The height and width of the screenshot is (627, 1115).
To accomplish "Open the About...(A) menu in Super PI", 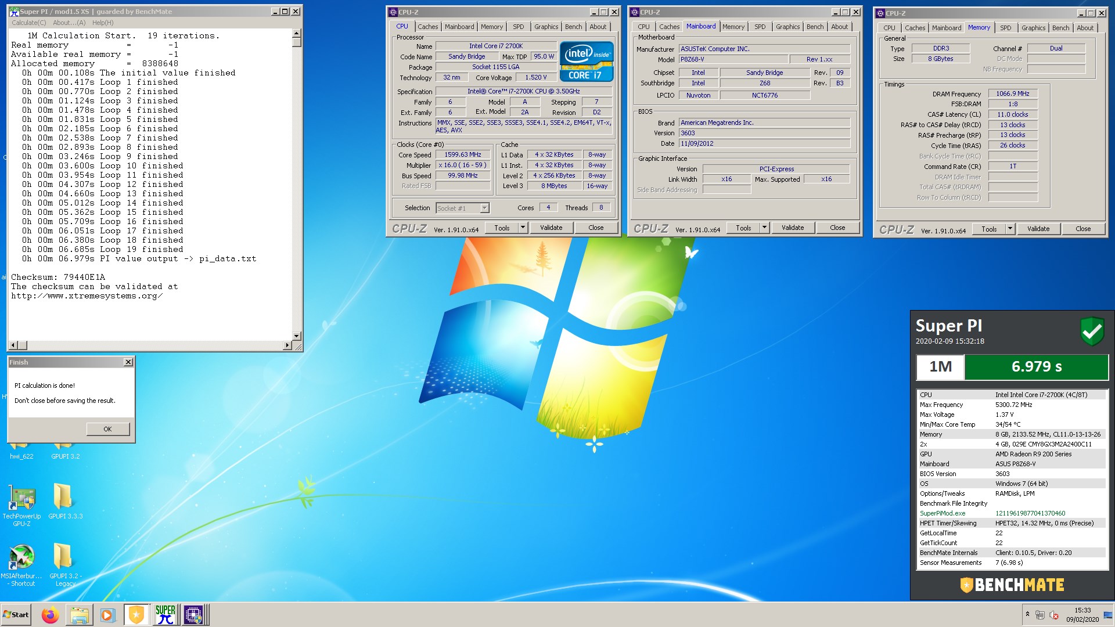I will [x=69, y=23].
